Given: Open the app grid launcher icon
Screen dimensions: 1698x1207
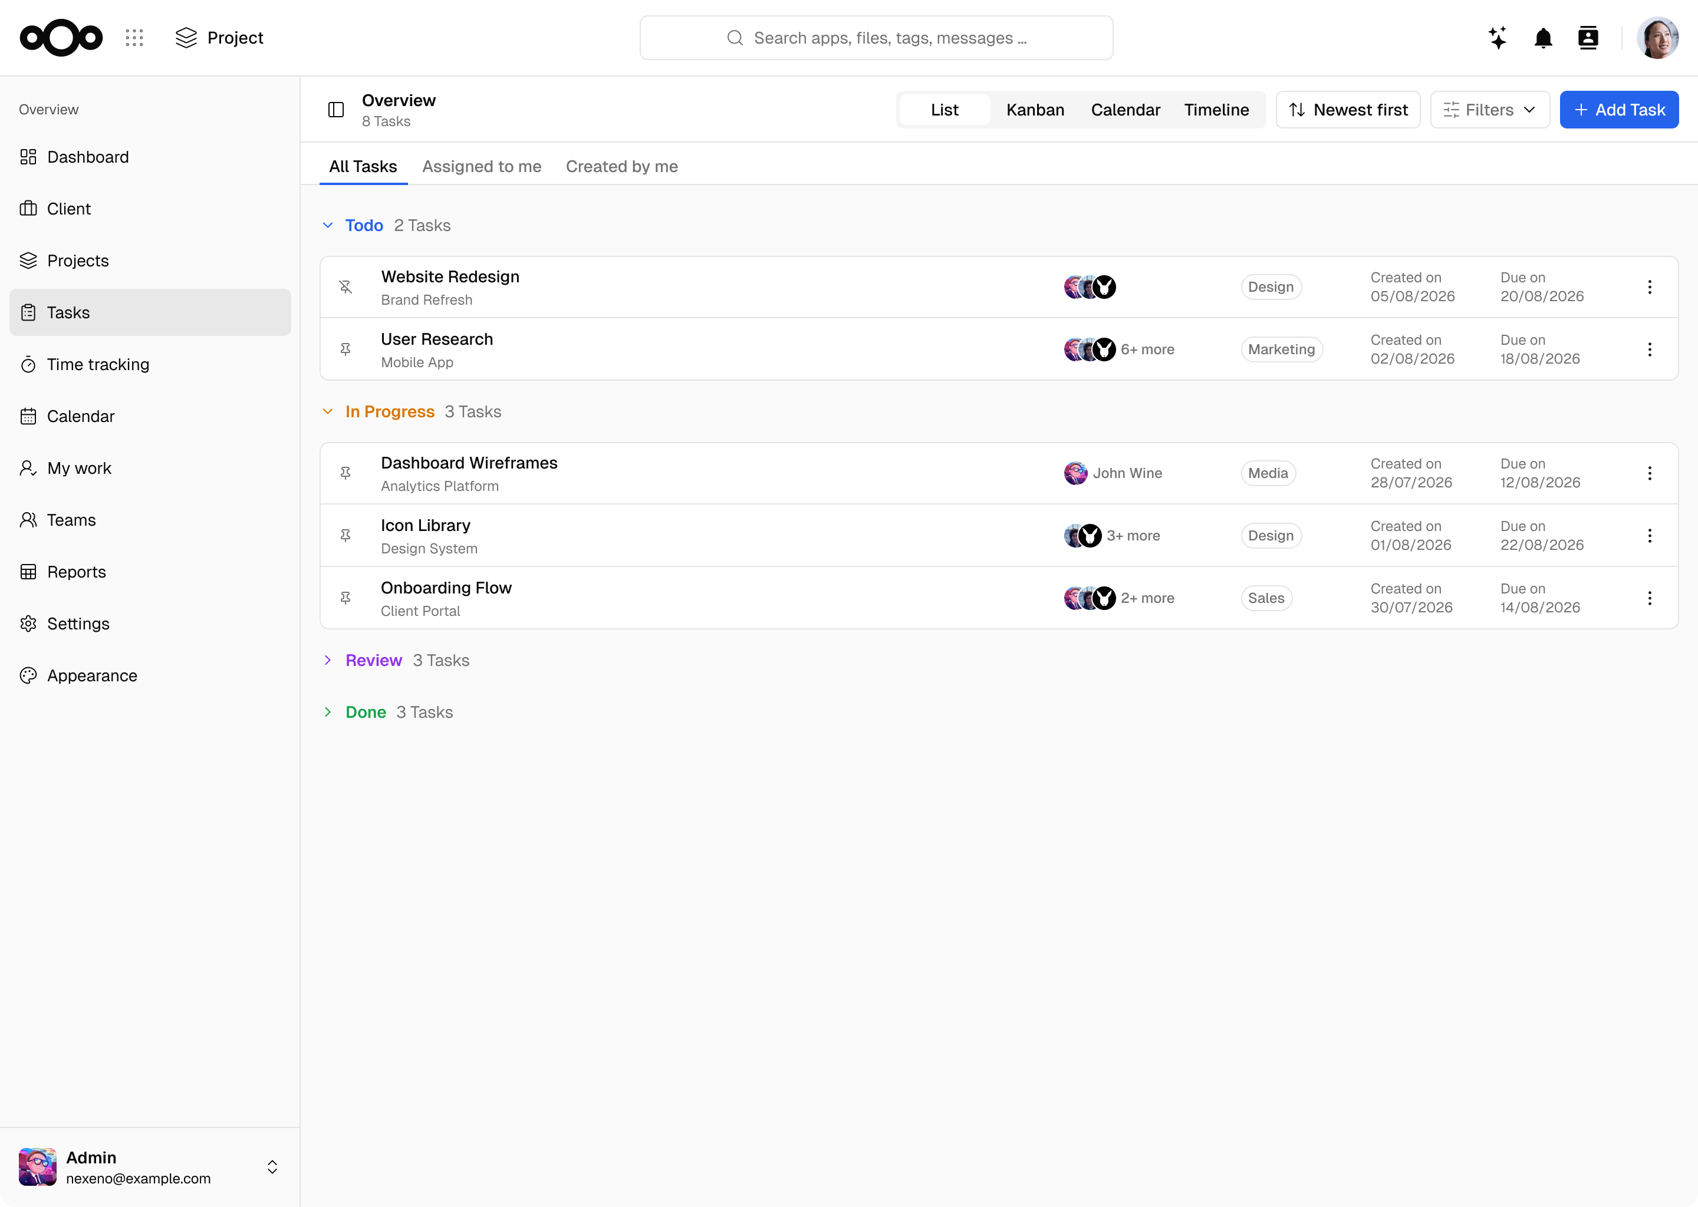Looking at the screenshot, I should (134, 38).
